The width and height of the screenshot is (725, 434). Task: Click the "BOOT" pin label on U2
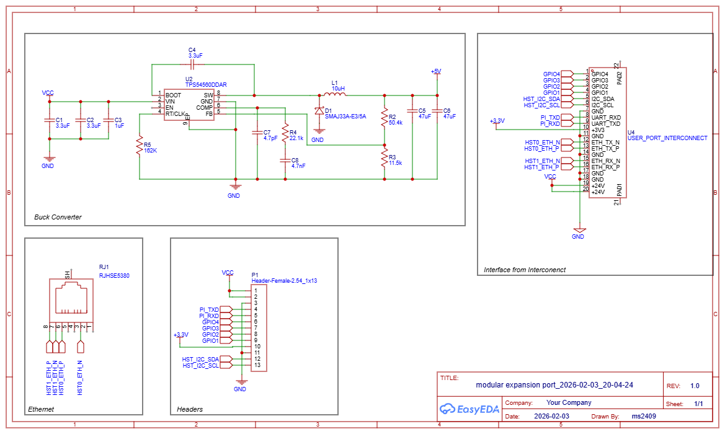click(x=174, y=95)
